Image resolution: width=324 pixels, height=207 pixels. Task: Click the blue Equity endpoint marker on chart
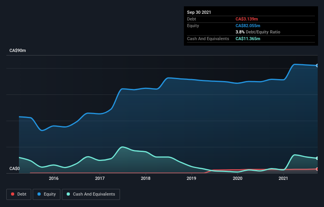click(317, 65)
